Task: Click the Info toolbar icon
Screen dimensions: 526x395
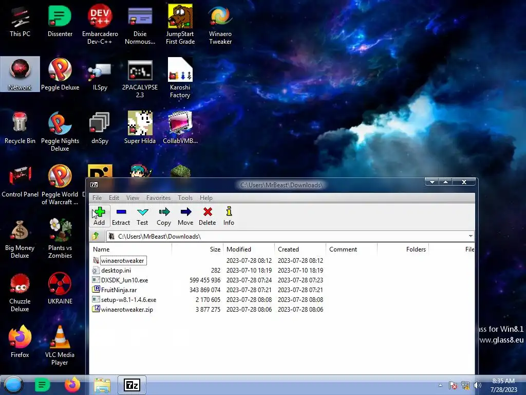Action: pyautogui.click(x=229, y=216)
